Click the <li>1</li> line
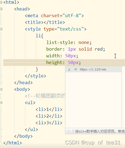This screenshot has height=148, width=125. [x=49, y=110]
